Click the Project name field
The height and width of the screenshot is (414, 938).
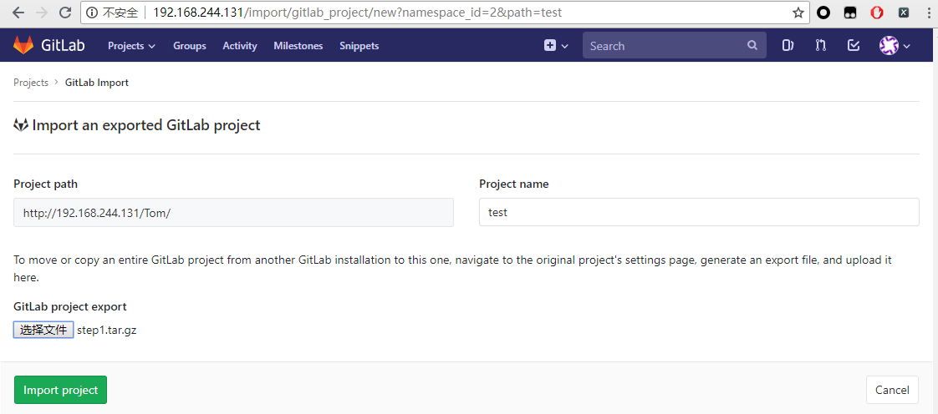click(x=699, y=212)
